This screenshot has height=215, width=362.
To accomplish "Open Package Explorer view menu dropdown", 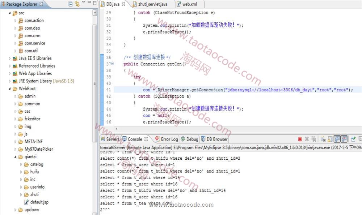I will (x=84, y=3).
